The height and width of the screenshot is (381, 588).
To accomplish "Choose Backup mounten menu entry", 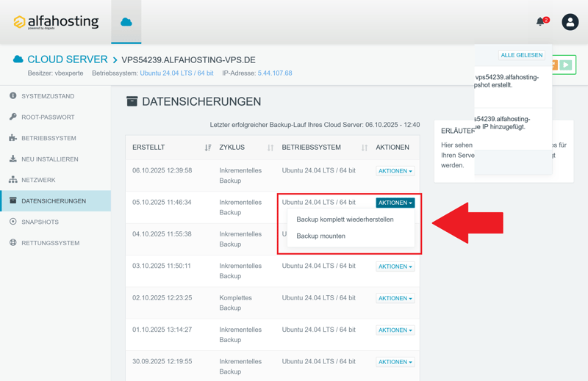I will click(320, 236).
